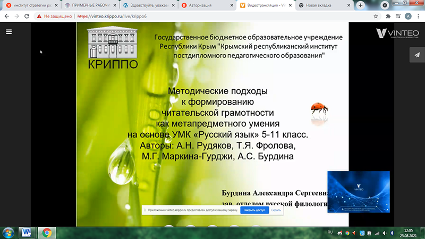Image resolution: width=425 pixels, height=239 pixels.
Task: Bookmark this page with the star icon
Action: 376,16
